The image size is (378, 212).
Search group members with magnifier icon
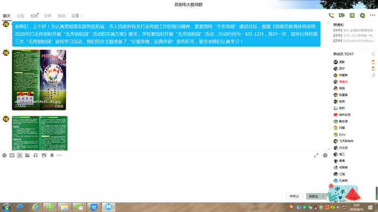[373, 54]
